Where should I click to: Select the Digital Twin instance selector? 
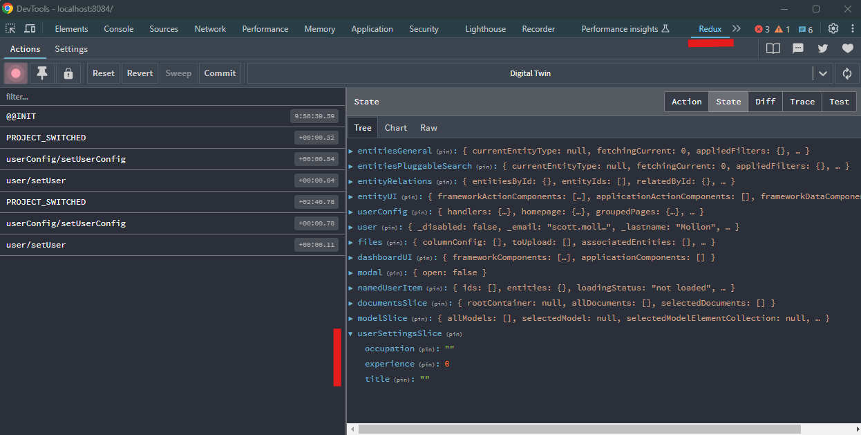530,73
